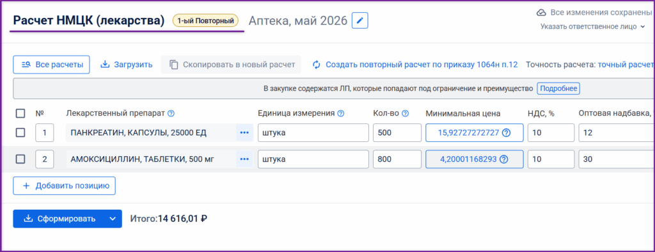
Task: Click help icon next to Кол-во
Action: (x=405, y=113)
